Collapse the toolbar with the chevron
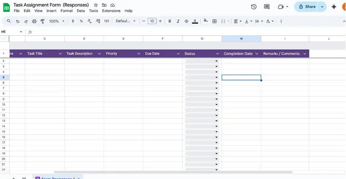Viewport: 346px width, 179px height. pyautogui.click(x=344, y=21)
